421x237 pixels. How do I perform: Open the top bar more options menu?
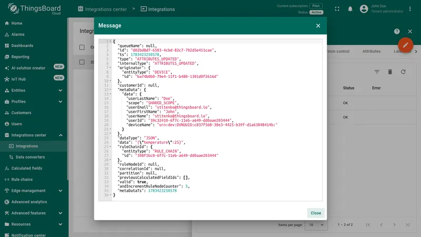[410, 9]
